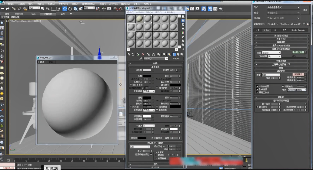Select the second material sample slot thumbnail

140,19
